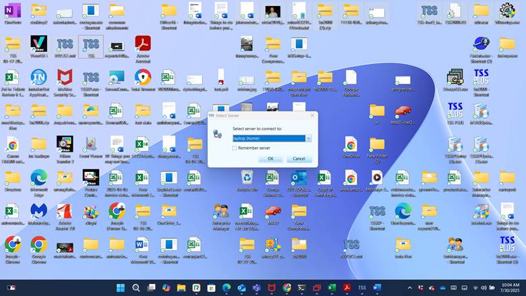Select the Nikon Picture Control desktop shortcut
Screen dimensions: 526x296
click(91, 183)
